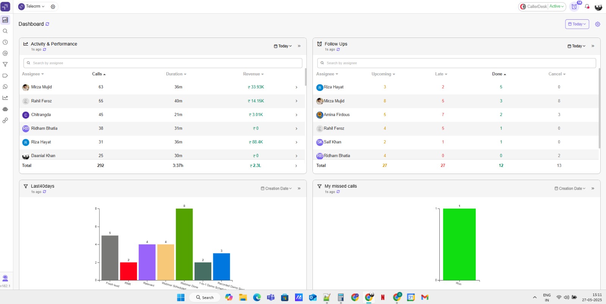Image resolution: width=606 pixels, height=304 pixels.
Task: Expand the Follow Ups panel with double arrow
Action: tap(593, 46)
